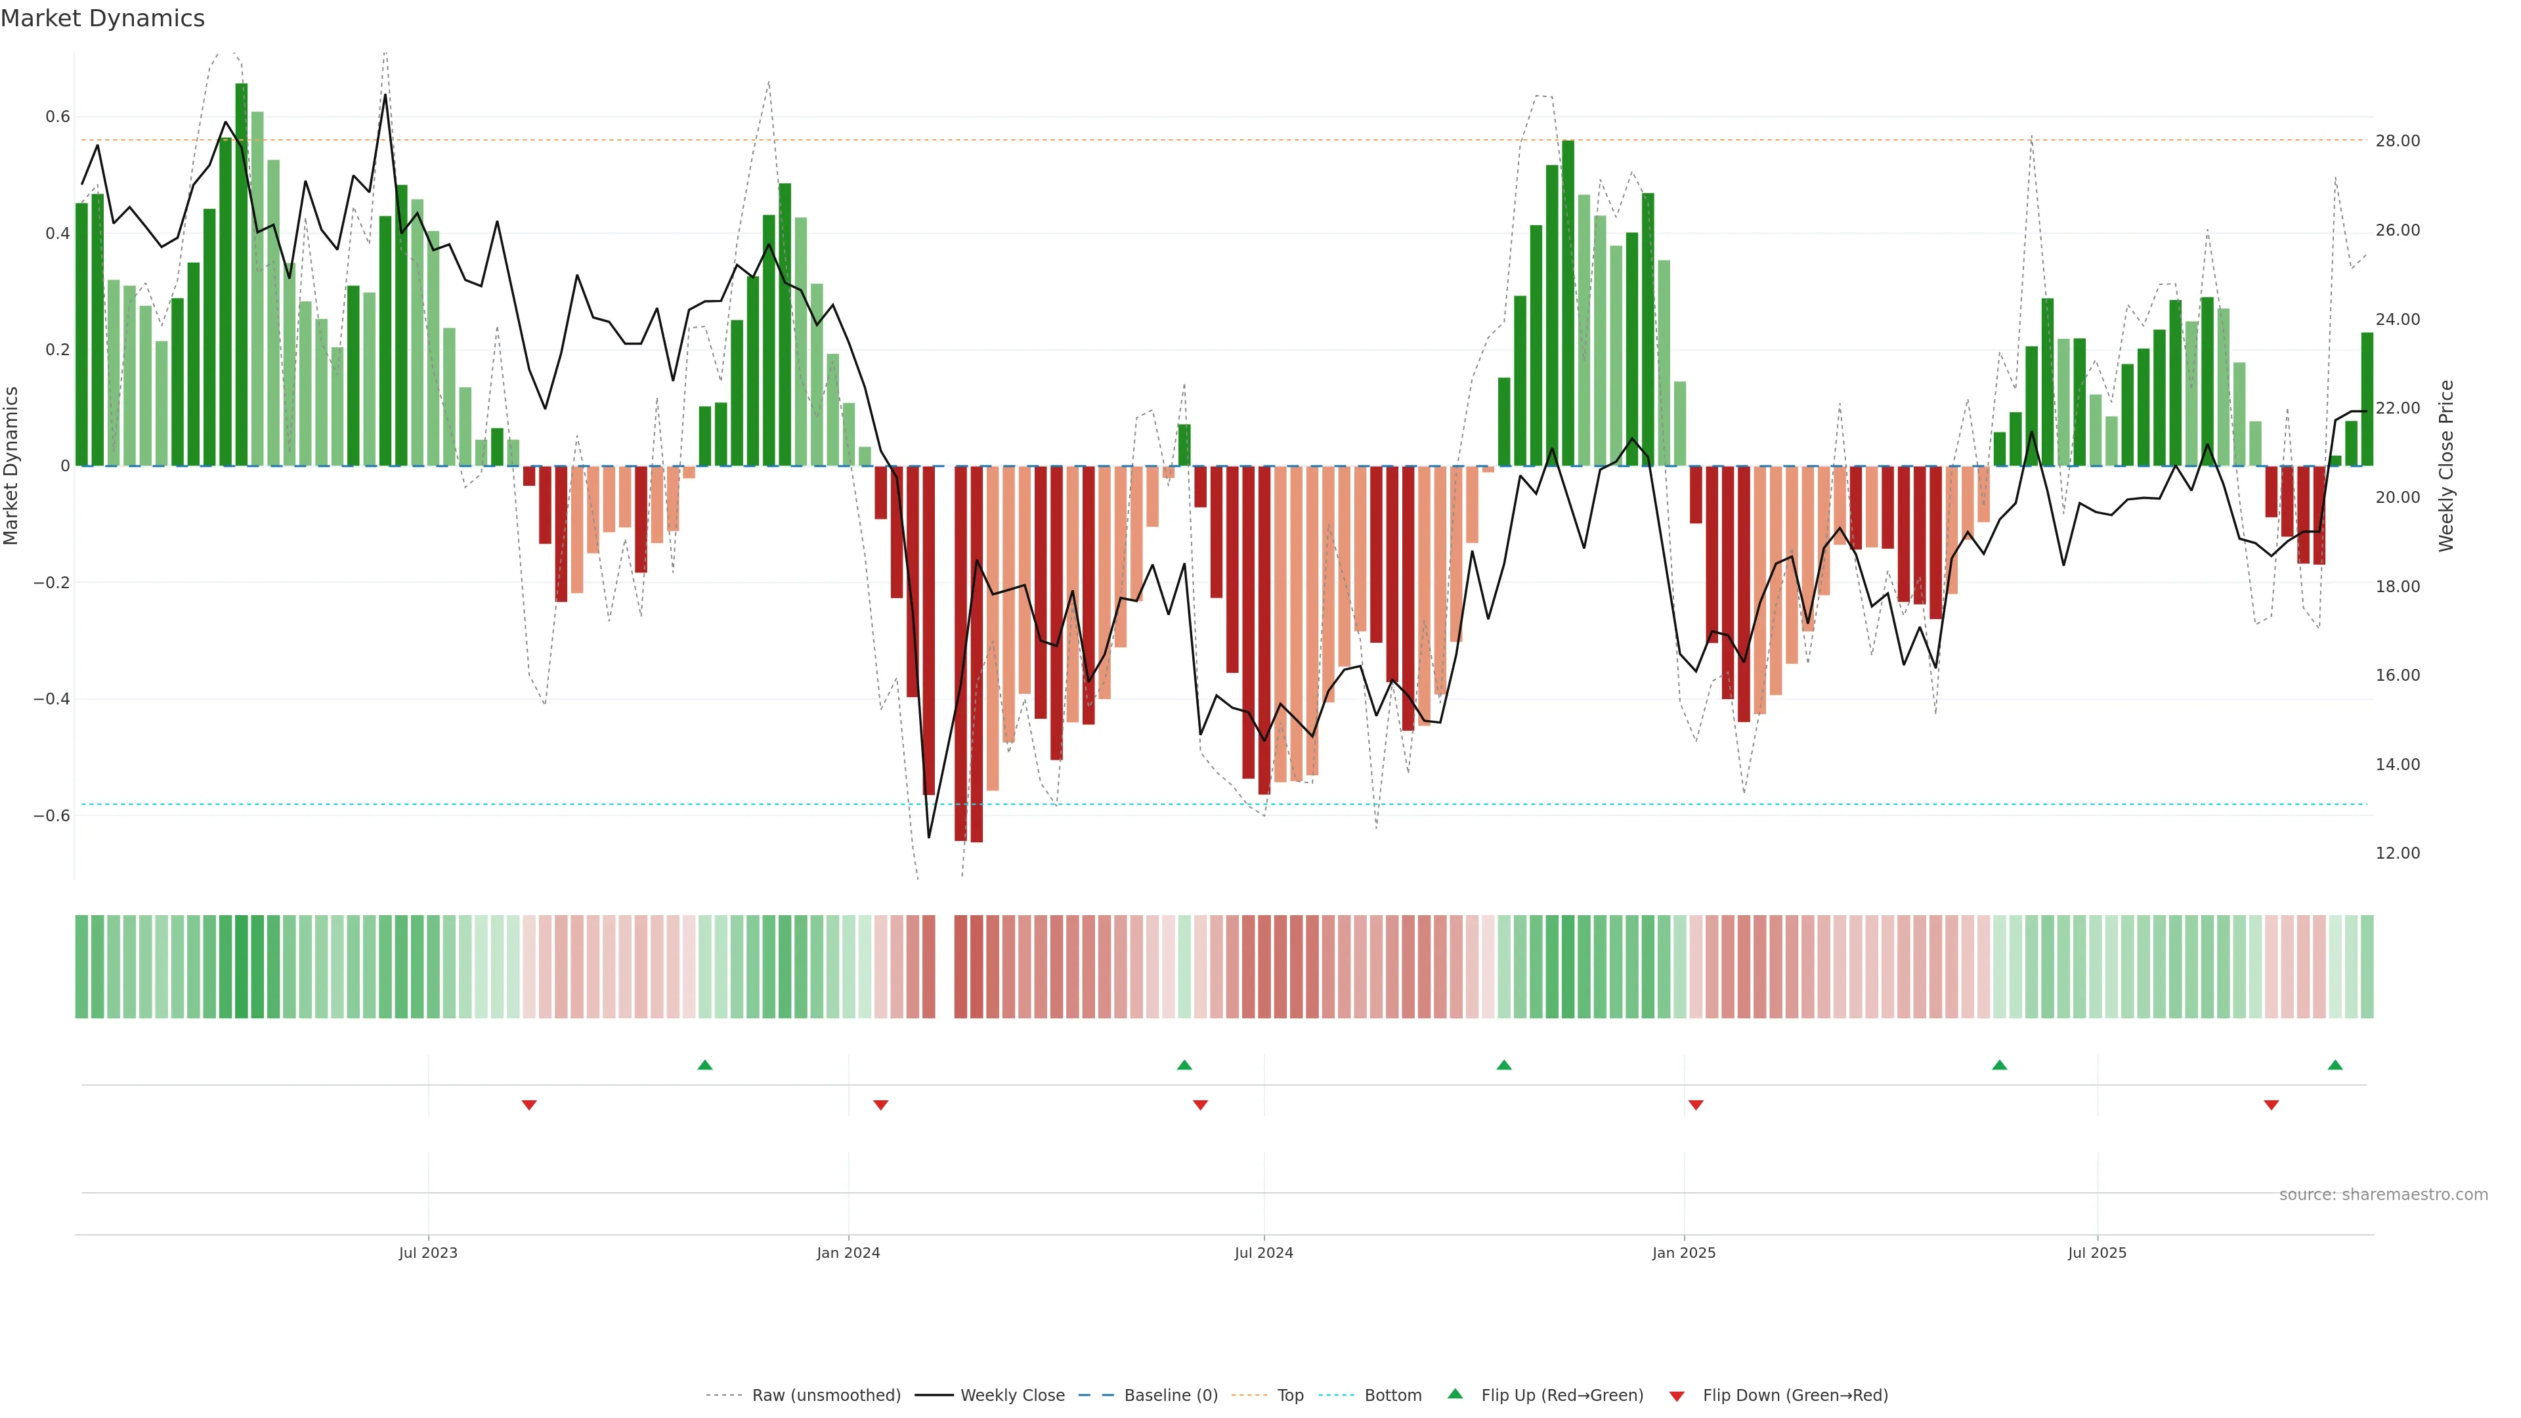Image resolution: width=2521 pixels, height=1418 pixels.
Task: Click the Flip Down marker just after Jan 2025
Action: click(x=1696, y=1105)
